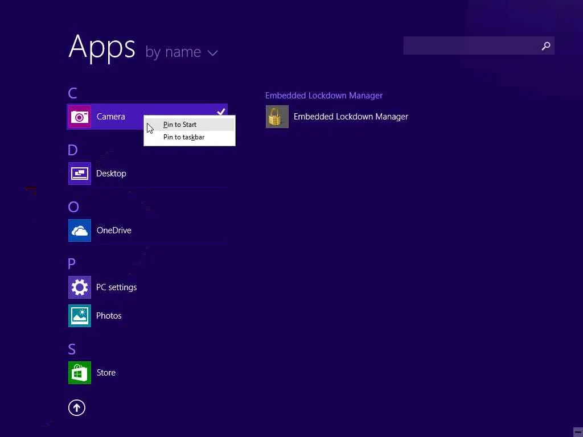Click the Camera app name
The width and height of the screenshot is (583, 437).
coord(110,117)
